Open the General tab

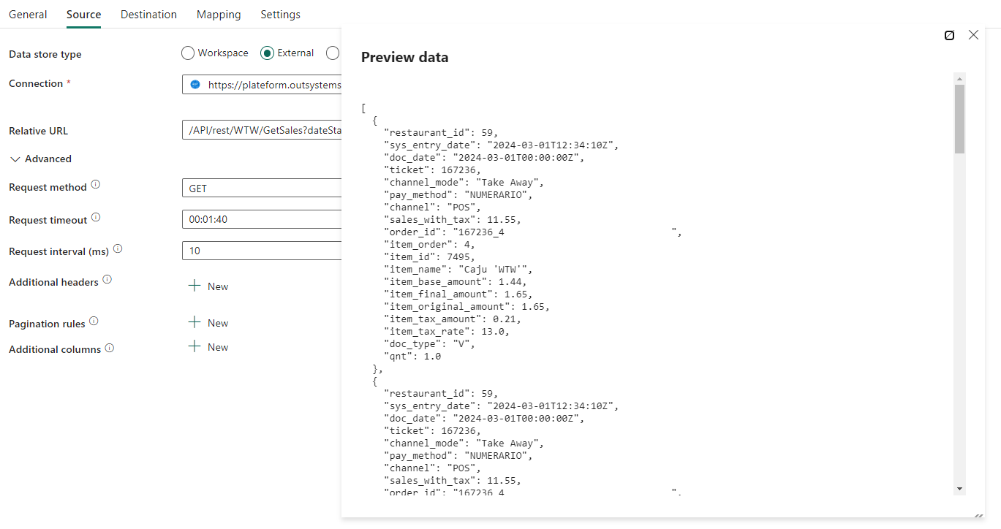pyautogui.click(x=28, y=15)
